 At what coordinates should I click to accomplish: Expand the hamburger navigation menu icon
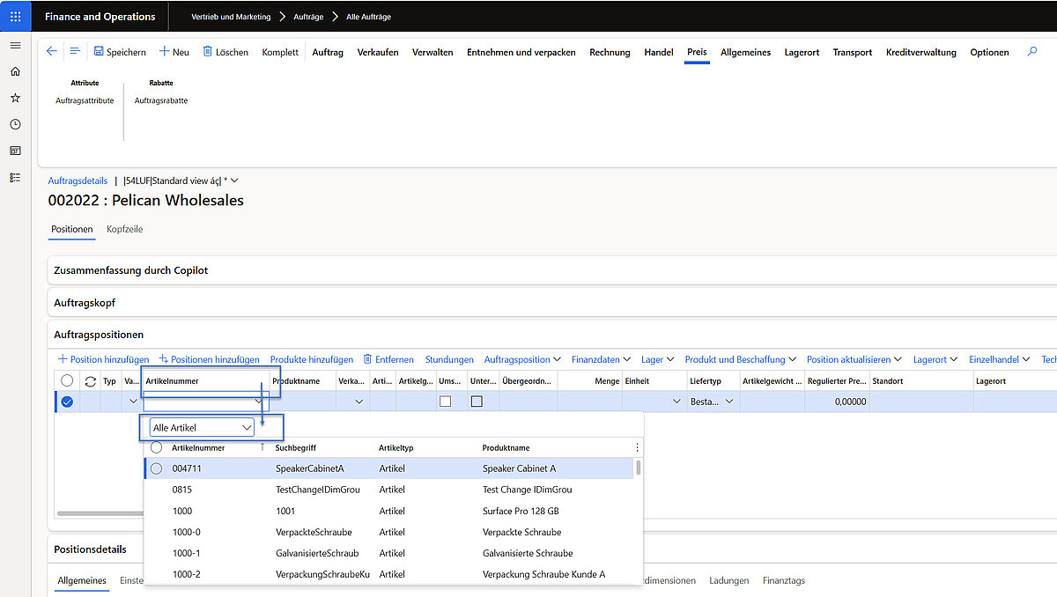[x=15, y=45]
